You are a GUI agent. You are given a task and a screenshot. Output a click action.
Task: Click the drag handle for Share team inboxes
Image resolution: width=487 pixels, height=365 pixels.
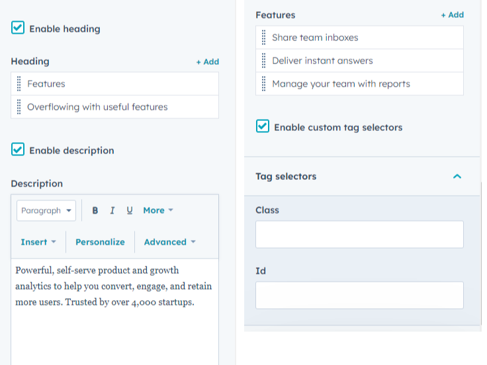264,38
